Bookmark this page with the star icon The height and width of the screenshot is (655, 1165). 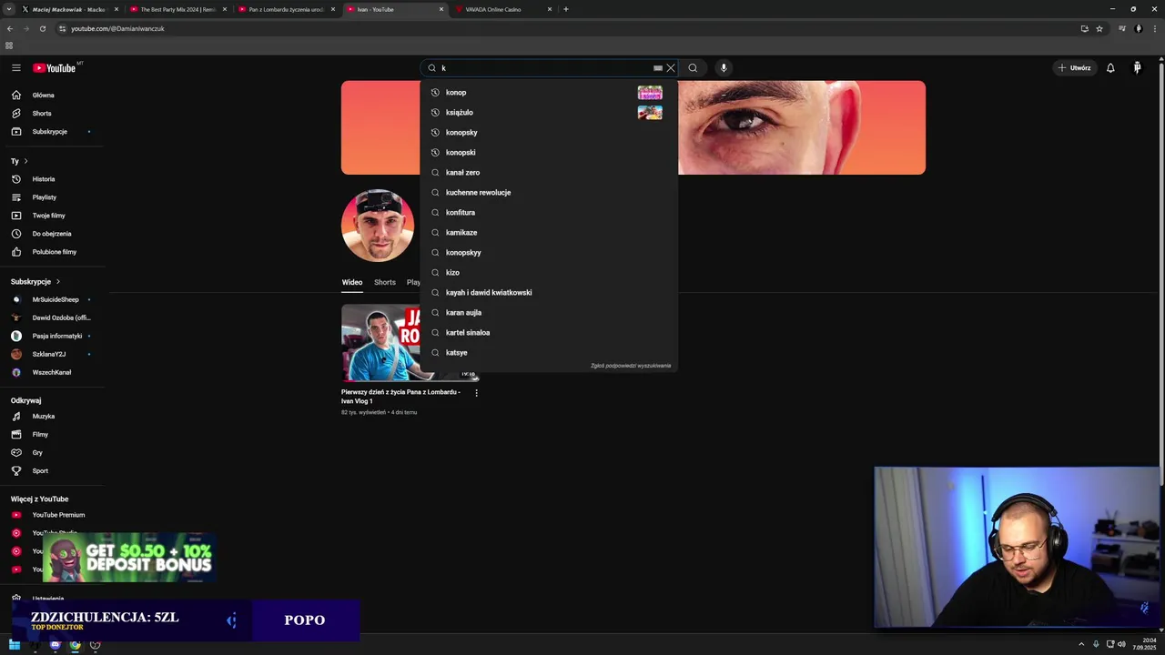pos(1099,28)
